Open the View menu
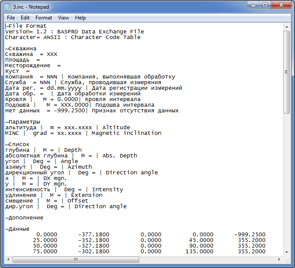The image size is (295, 268). pos(63,18)
